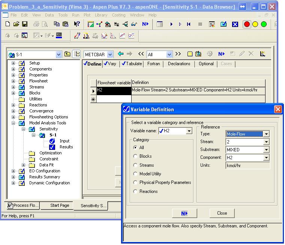285x245 pixels.
Task: Open the Variable name dropdown
Action: click(x=189, y=131)
